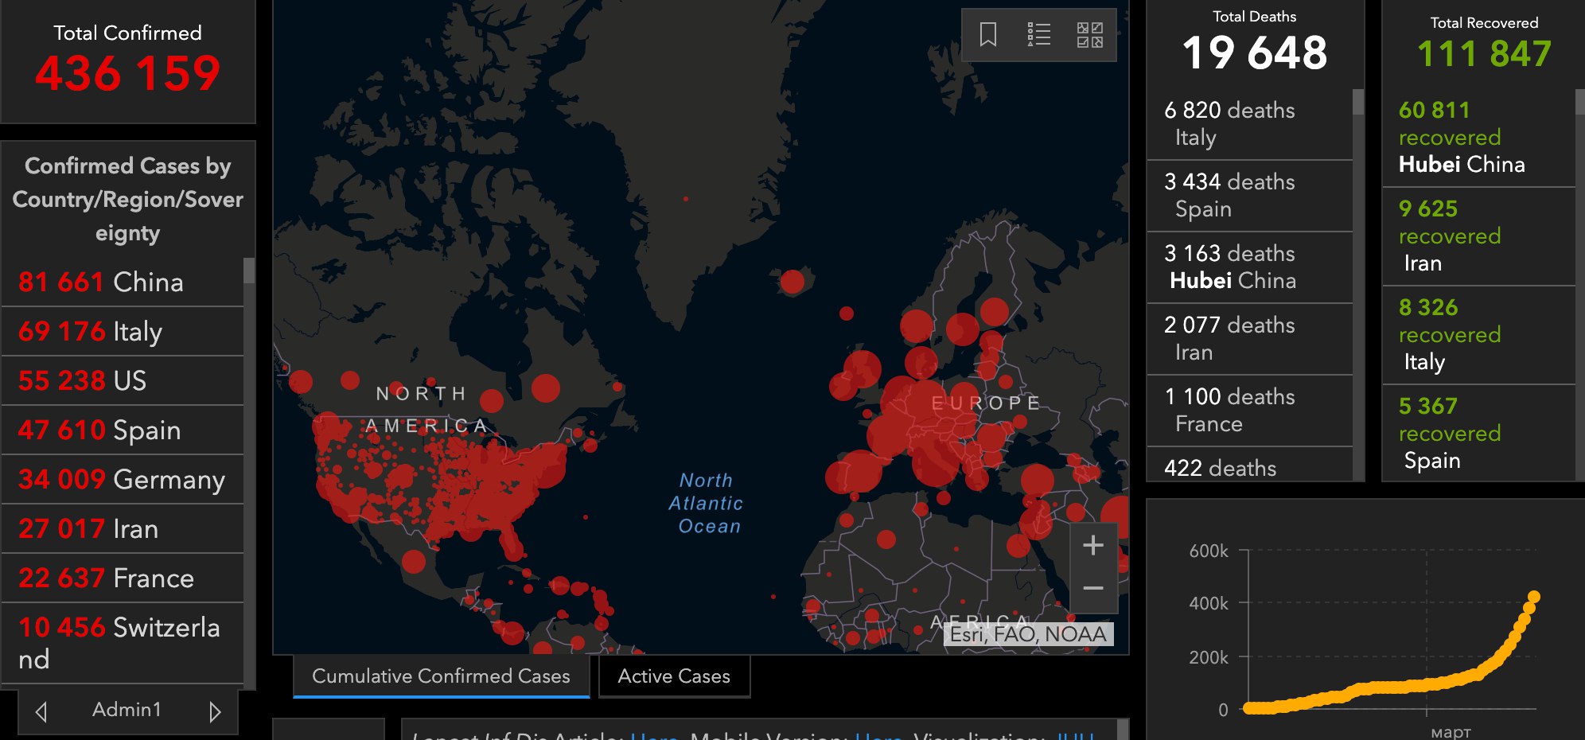This screenshot has height=740, width=1585.
Task: Click 1 100 deaths France entry
Action: coord(1249,411)
